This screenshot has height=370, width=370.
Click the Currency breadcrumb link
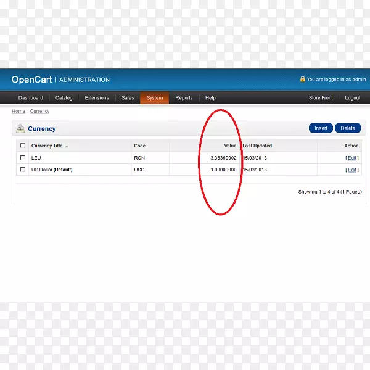[39, 111]
